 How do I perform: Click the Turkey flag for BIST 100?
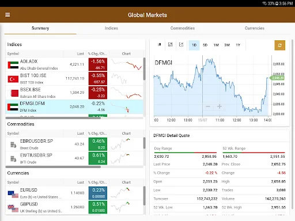tap(13, 79)
